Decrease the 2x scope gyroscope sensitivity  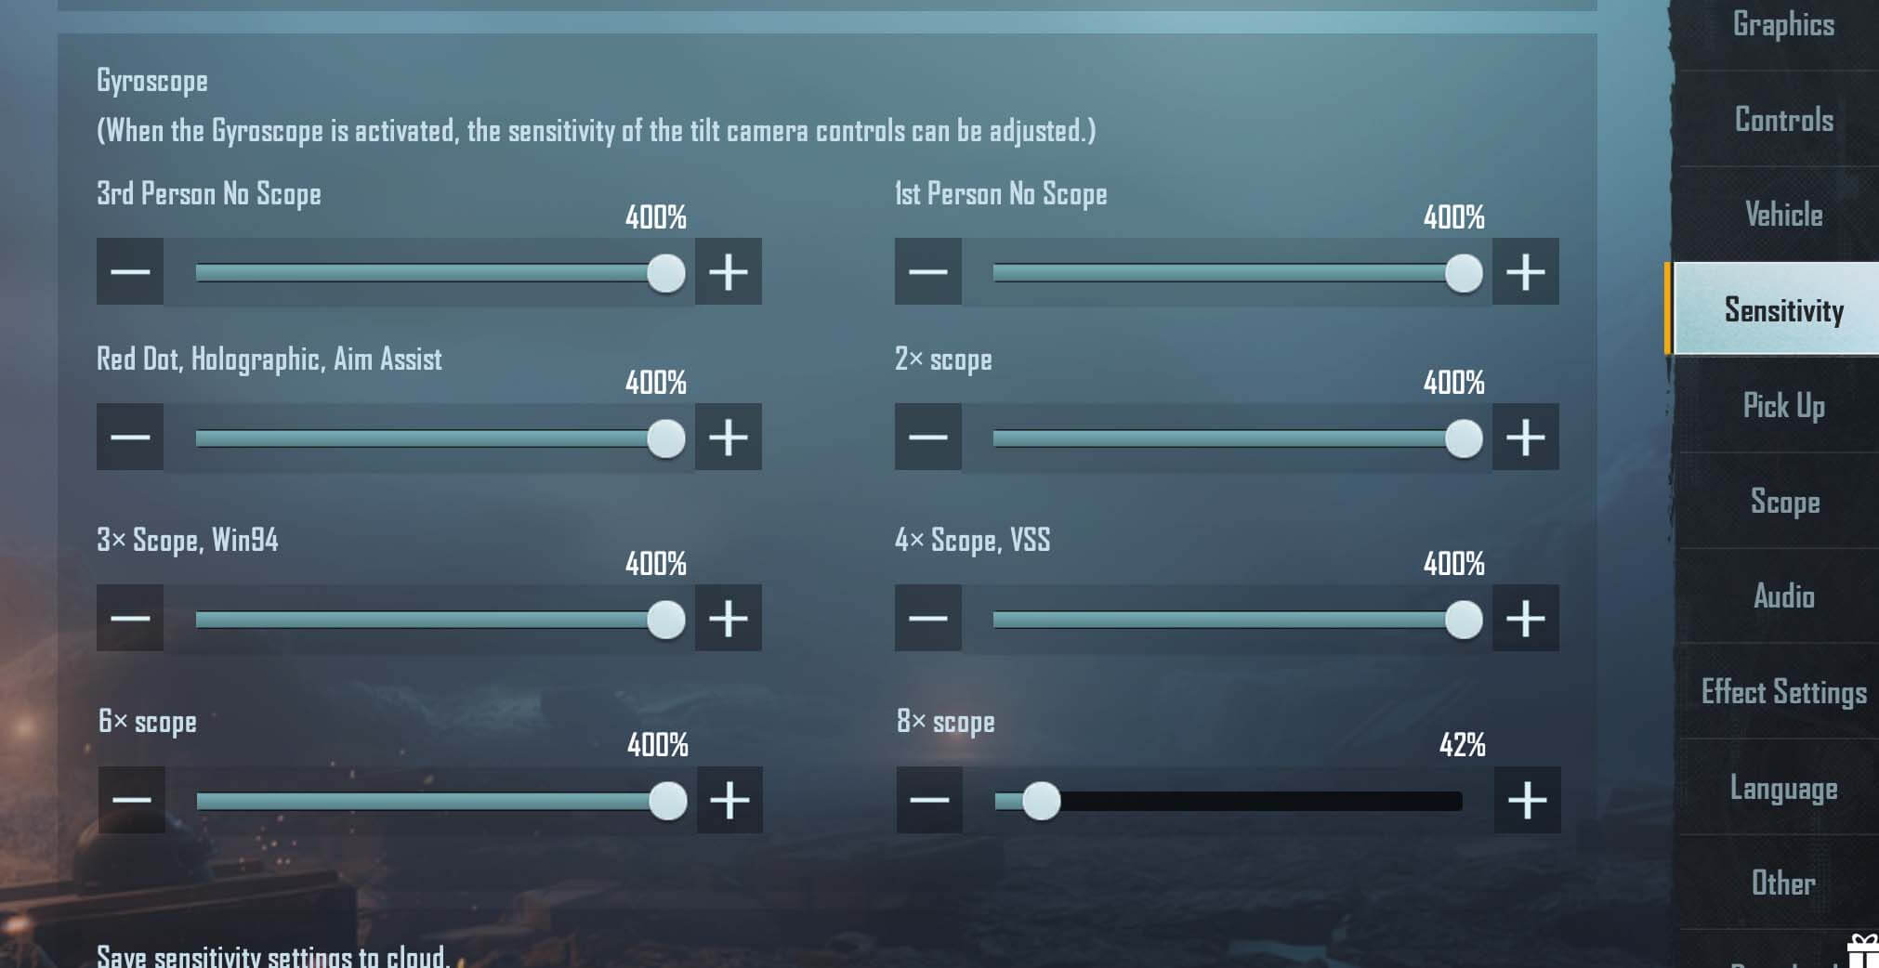tap(927, 437)
